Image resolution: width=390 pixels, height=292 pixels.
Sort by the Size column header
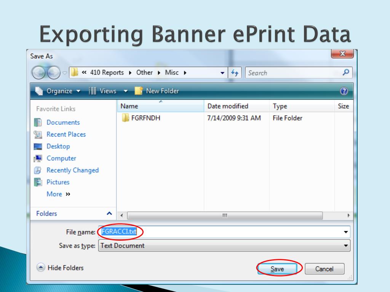(x=344, y=106)
